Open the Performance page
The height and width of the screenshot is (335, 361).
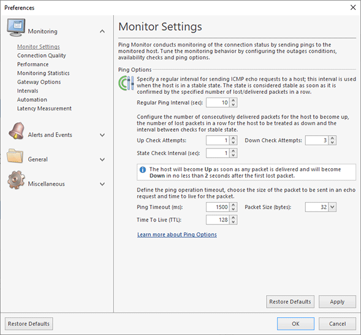click(32, 64)
